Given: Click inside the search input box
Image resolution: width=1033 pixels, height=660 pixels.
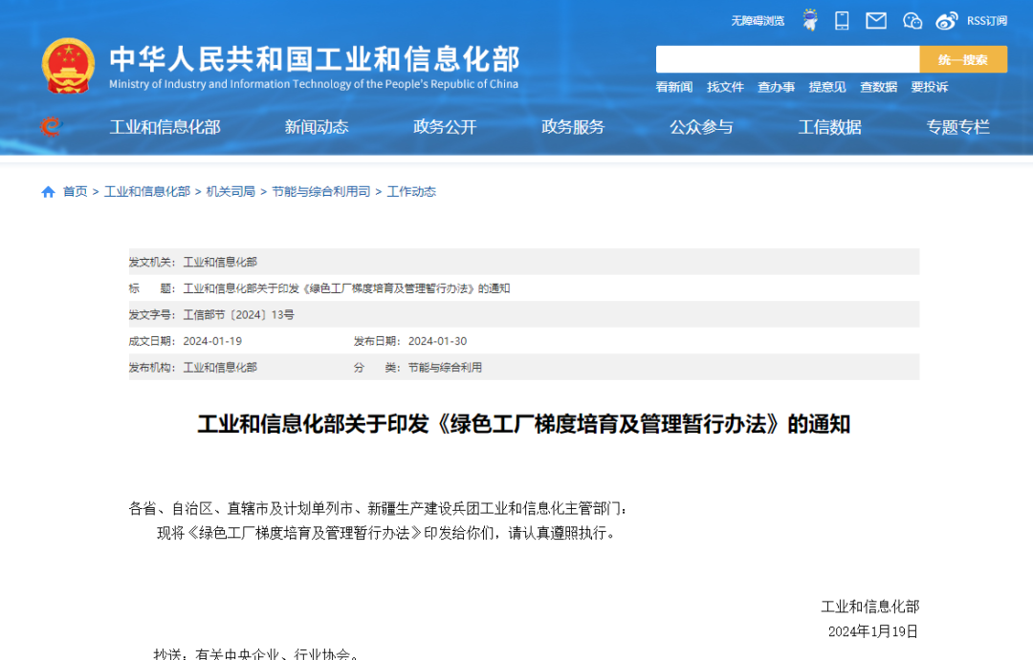Looking at the screenshot, I should pos(787,59).
